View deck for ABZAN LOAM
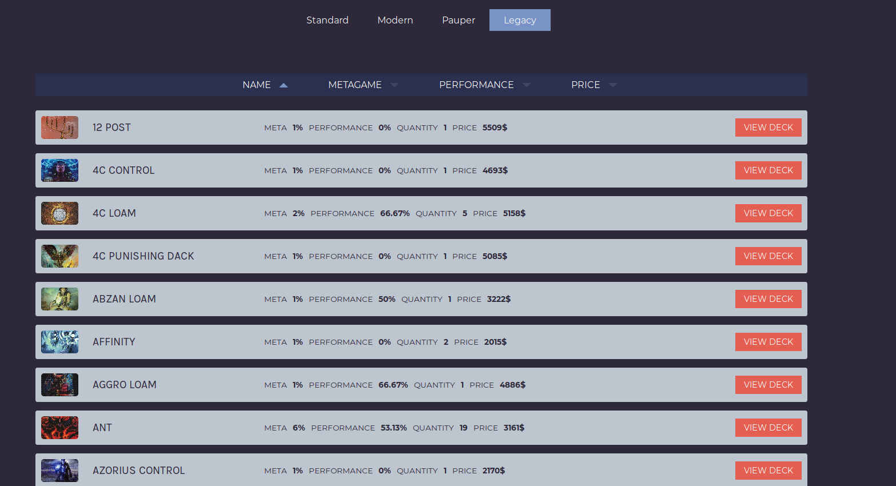This screenshot has height=486, width=896. pos(768,299)
